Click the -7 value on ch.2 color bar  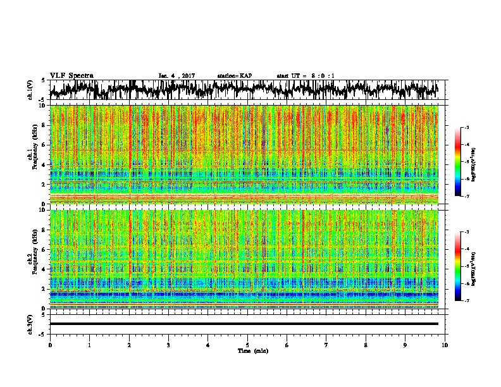466,301
